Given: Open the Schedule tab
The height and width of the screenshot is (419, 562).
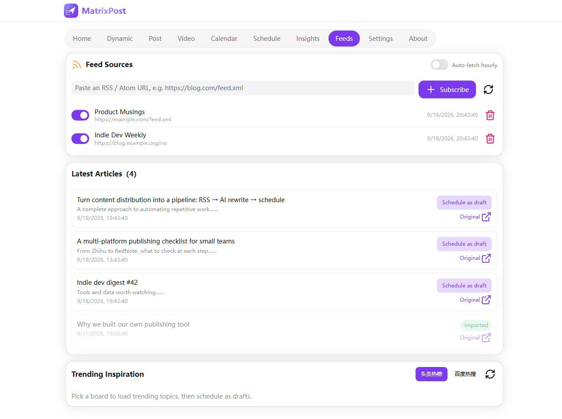Looking at the screenshot, I should pos(267,39).
